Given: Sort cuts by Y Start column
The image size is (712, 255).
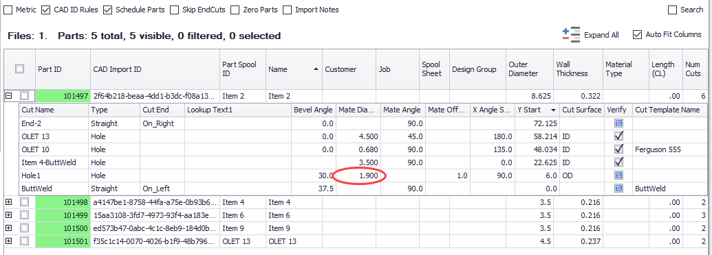Looking at the screenshot, I should pos(537,110).
